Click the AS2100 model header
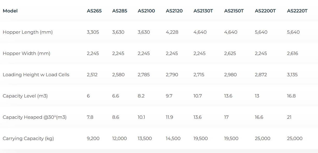The width and height of the screenshot is (318, 153). [146, 11]
